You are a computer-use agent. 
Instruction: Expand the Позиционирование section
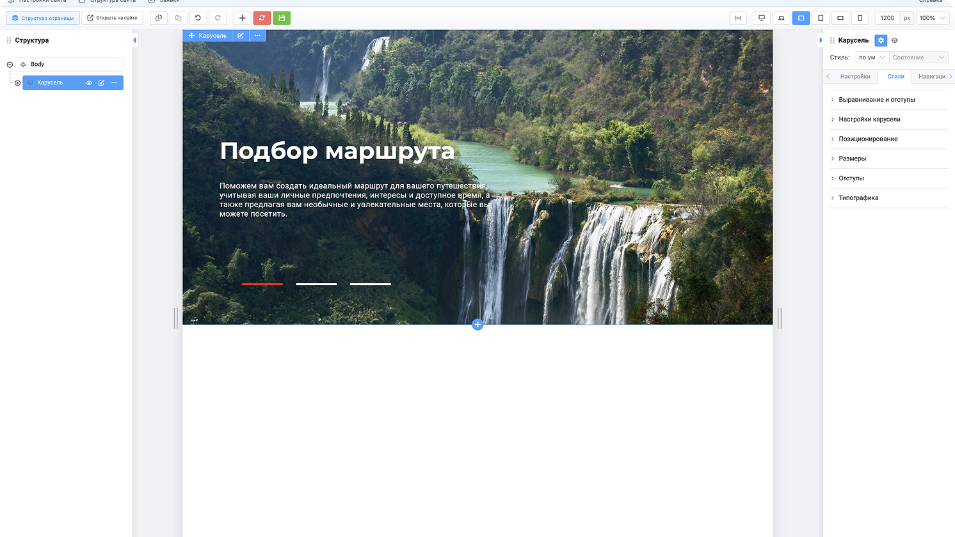pyautogui.click(x=889, y=139)
